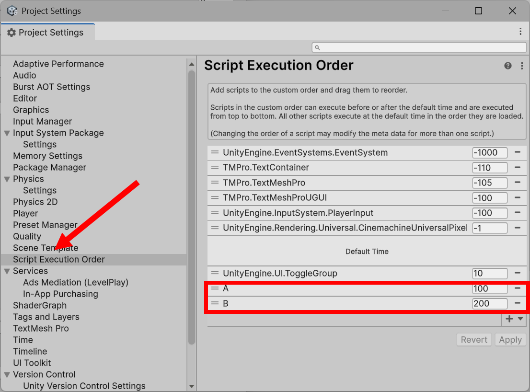Viewport: 530px width, 392px height.
Task: Edit the PlayerInput order value field
Action: pyautogui.click(x=490, y=213)
